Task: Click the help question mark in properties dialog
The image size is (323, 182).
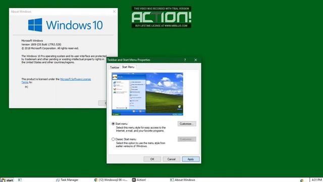Action: (185, 60)
